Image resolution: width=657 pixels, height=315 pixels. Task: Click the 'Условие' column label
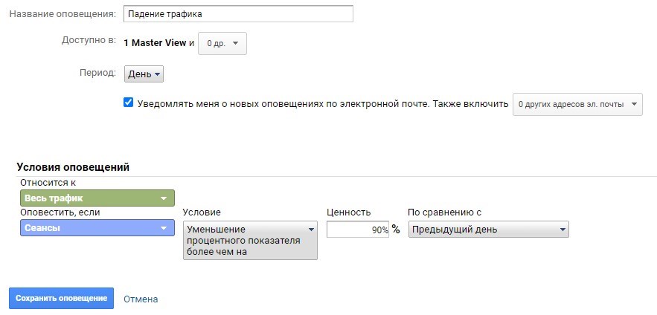click(202, 212)
